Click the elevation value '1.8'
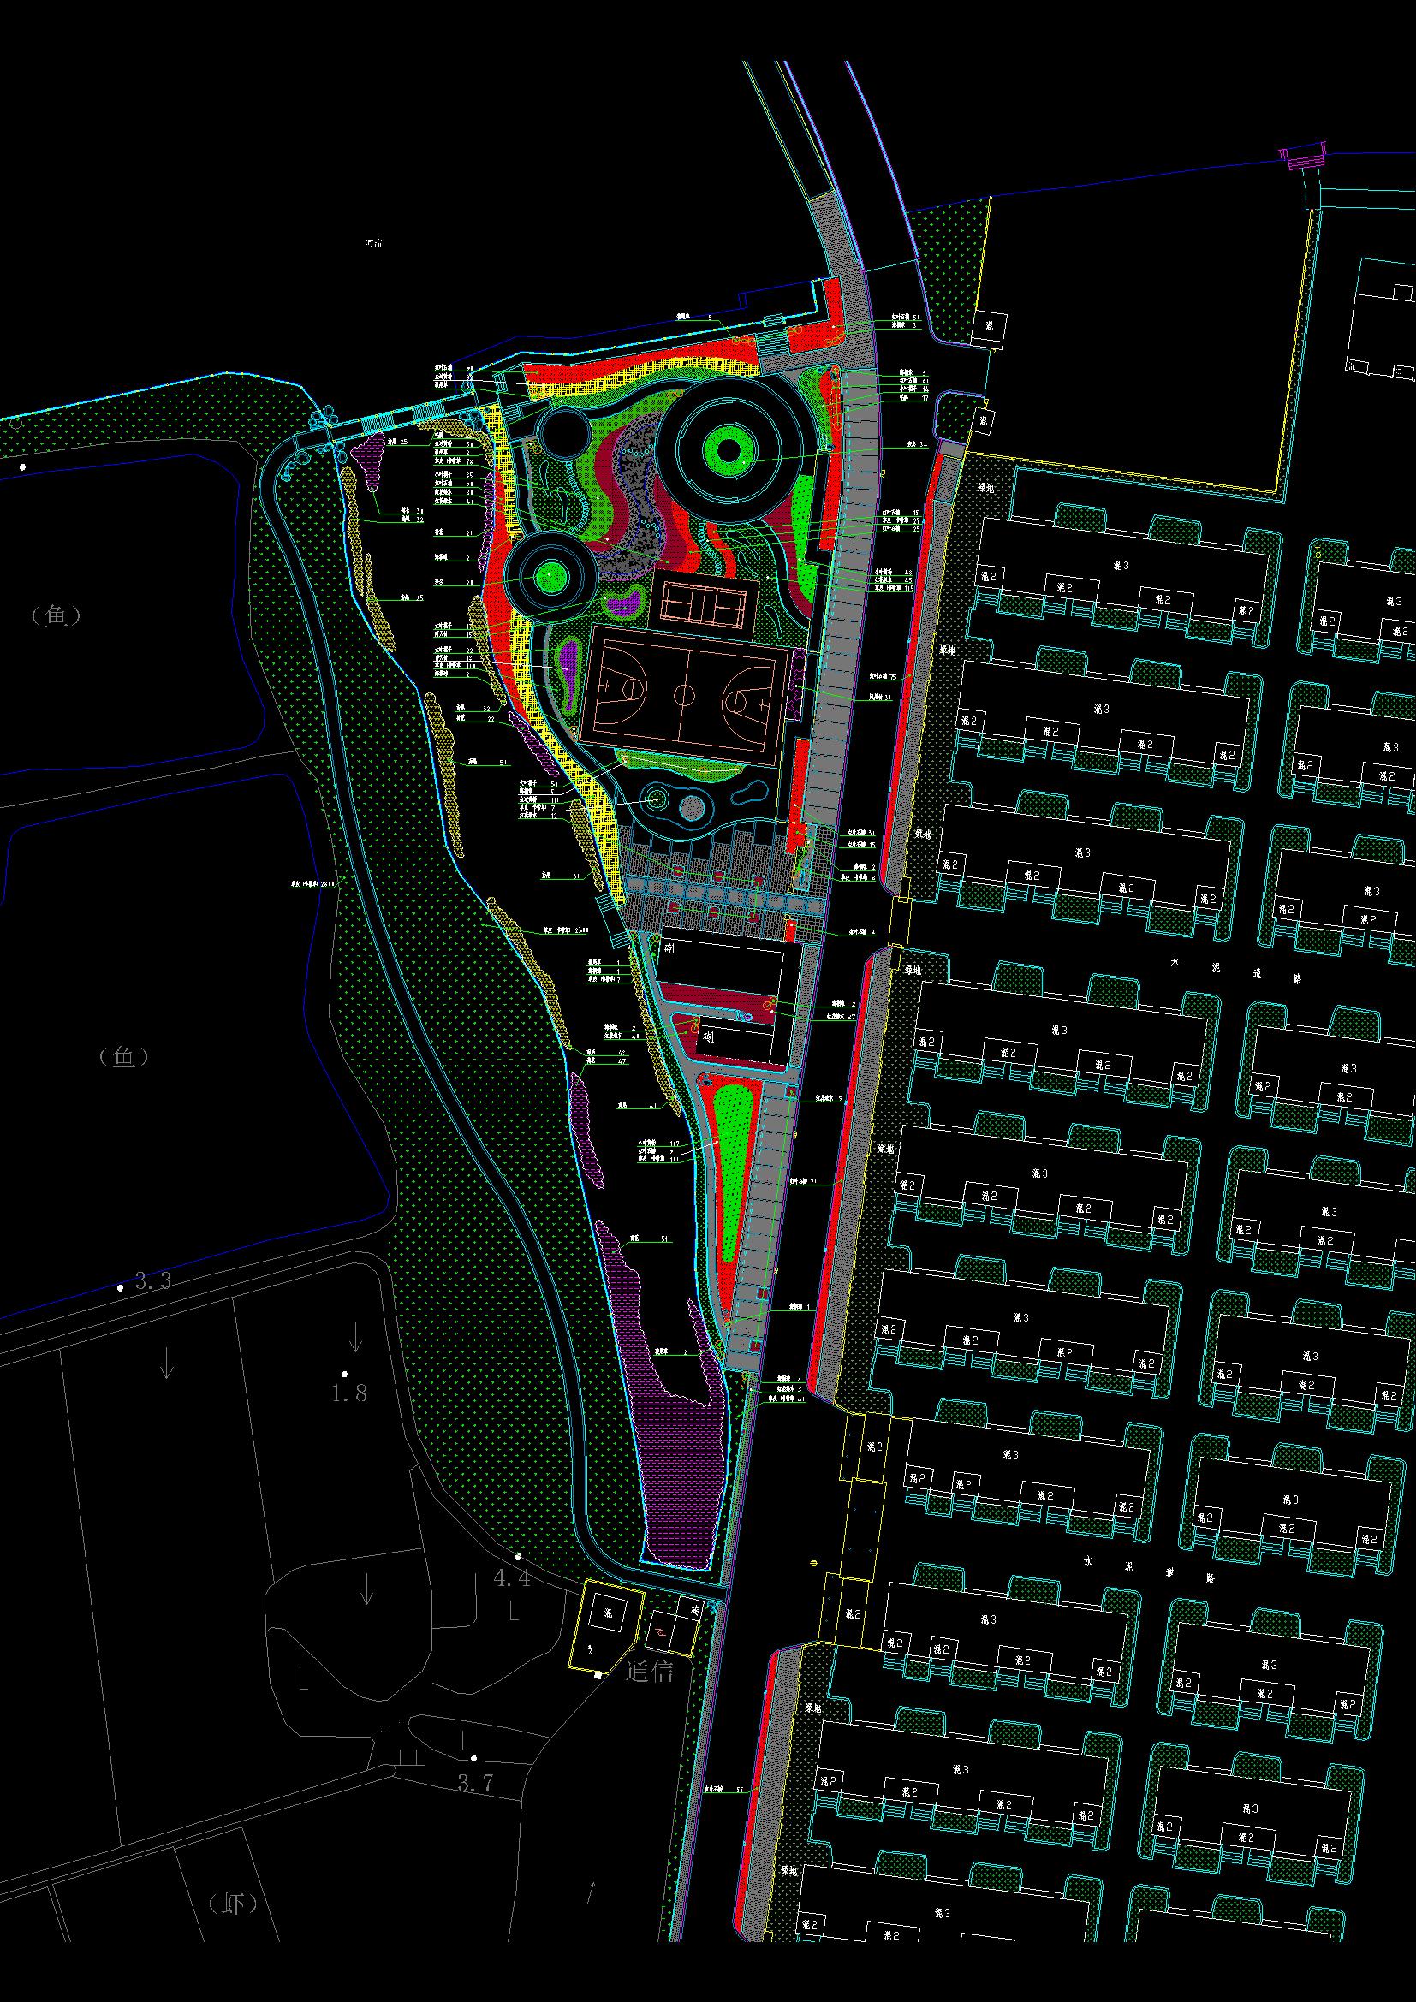 (x=349, y=1393)
